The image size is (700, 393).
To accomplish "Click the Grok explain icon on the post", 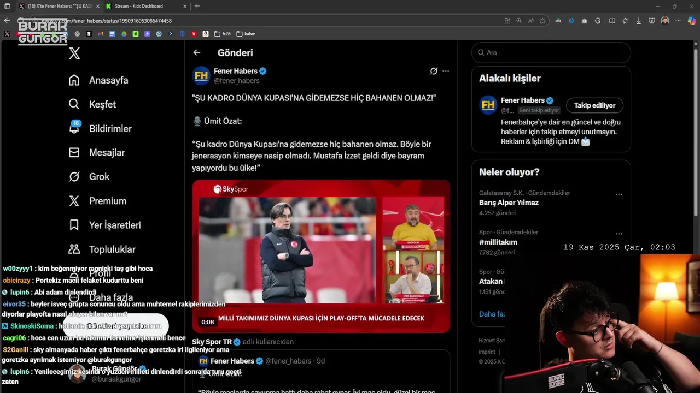I will [434, 71].
